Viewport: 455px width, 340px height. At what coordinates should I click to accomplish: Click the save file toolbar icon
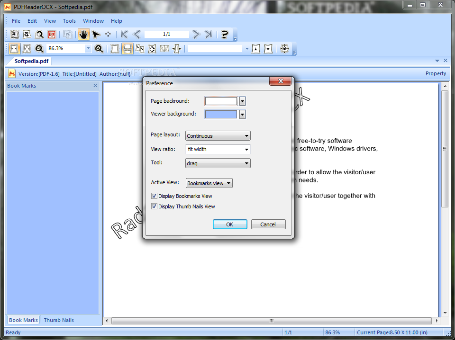pyautogui.click(x=27, y=35)
